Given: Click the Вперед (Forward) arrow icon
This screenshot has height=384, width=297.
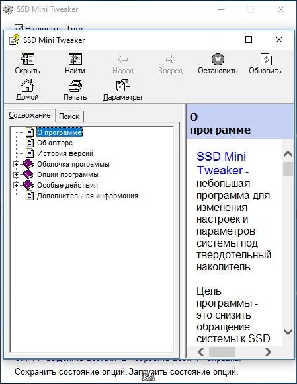Looking at the screenshot, I should (171, 59).
